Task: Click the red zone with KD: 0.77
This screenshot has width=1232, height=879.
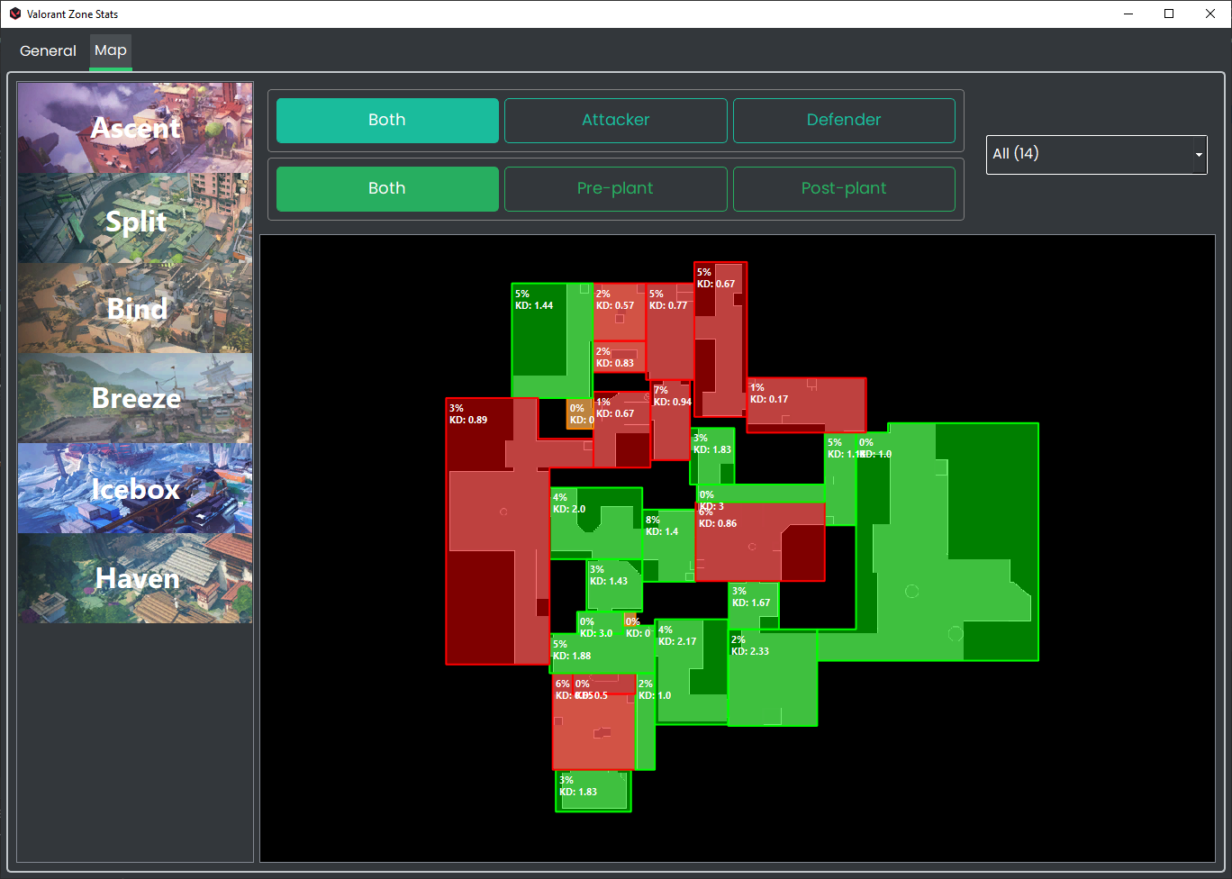Action: (670, 333)
